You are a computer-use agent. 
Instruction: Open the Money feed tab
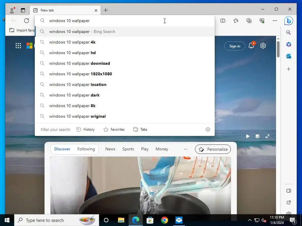point(162,149)
